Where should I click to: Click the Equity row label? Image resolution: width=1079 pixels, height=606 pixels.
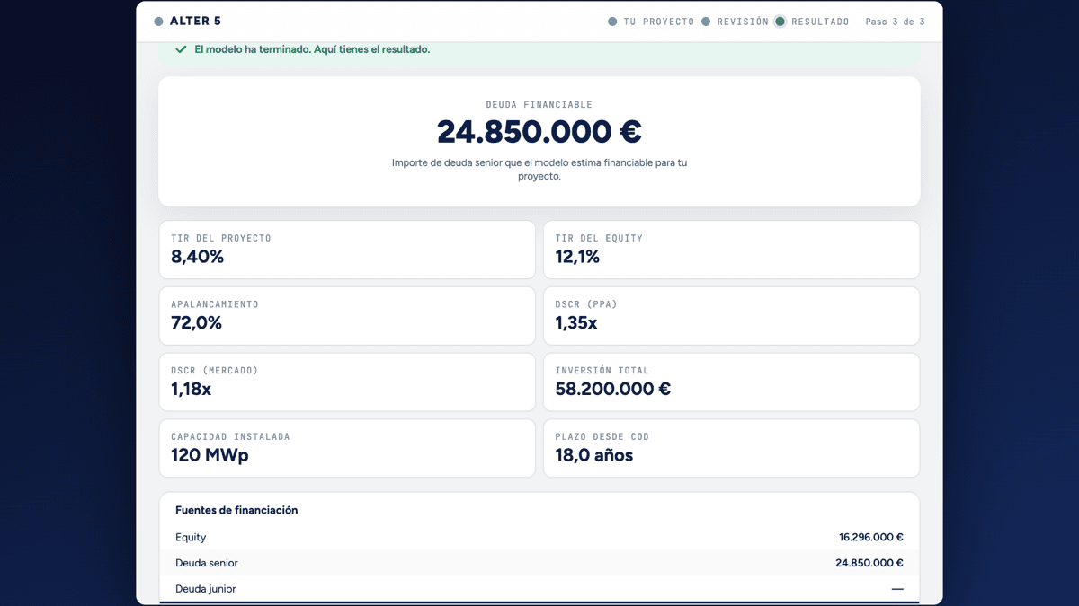[x=191, y=537]
